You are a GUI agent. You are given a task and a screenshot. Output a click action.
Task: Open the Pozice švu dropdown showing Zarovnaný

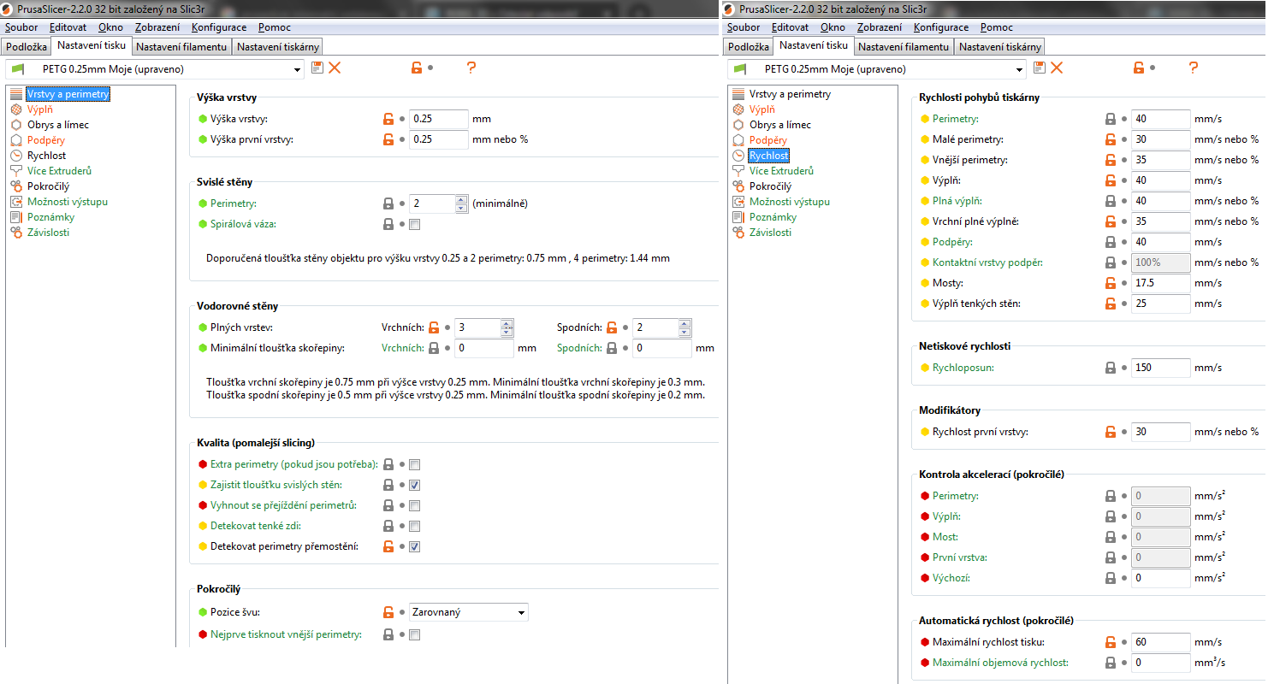point(468,612)
